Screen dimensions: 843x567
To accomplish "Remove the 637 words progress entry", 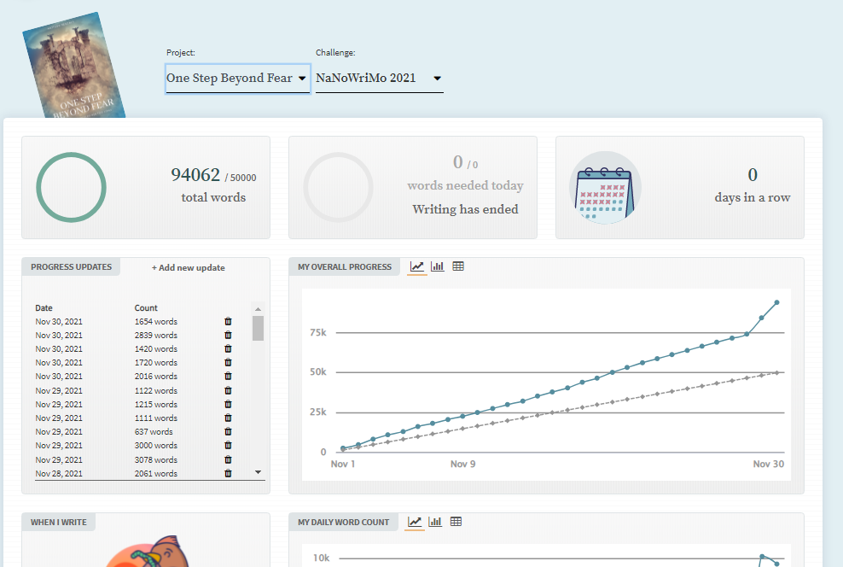I will 228,432.
